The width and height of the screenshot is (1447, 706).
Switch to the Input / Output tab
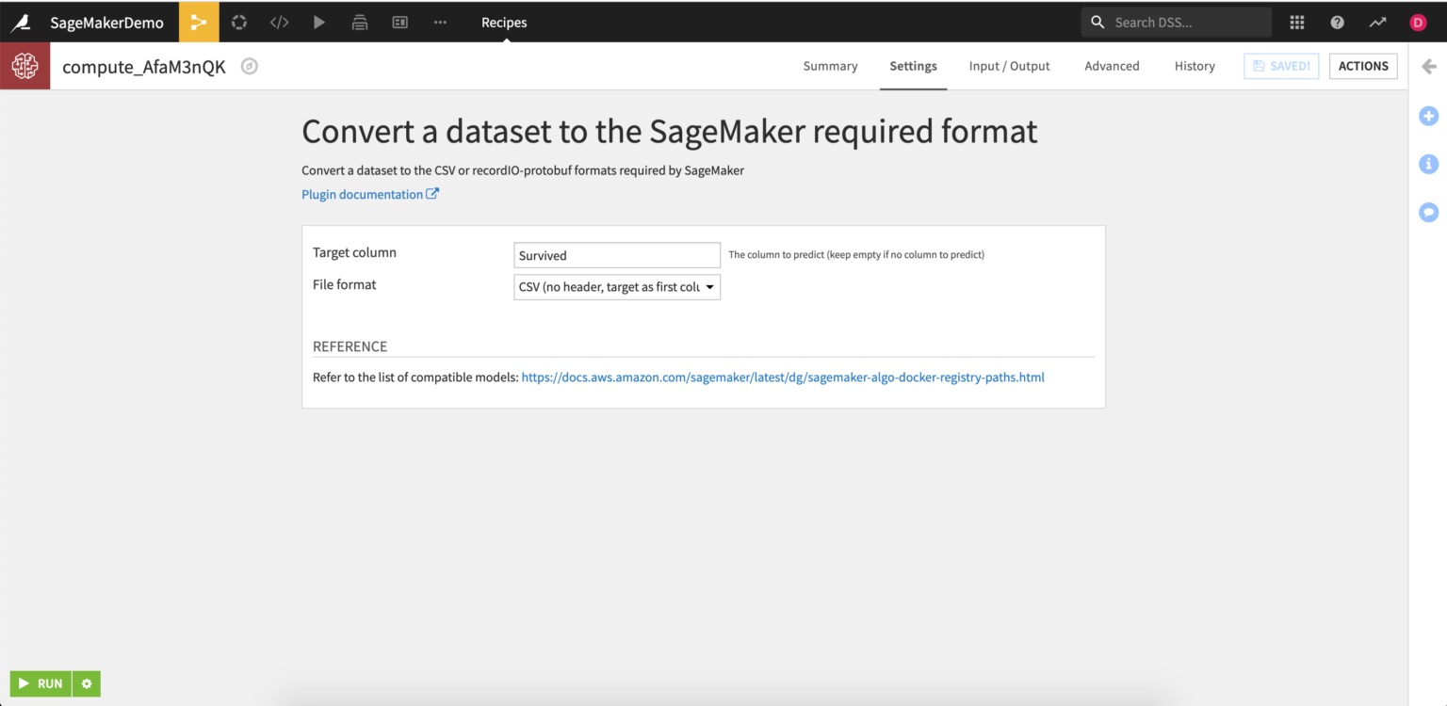(1009, 66)
